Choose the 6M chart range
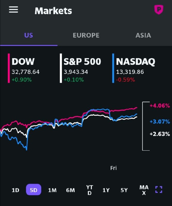172x206 pixels. (x=70, y=190)
